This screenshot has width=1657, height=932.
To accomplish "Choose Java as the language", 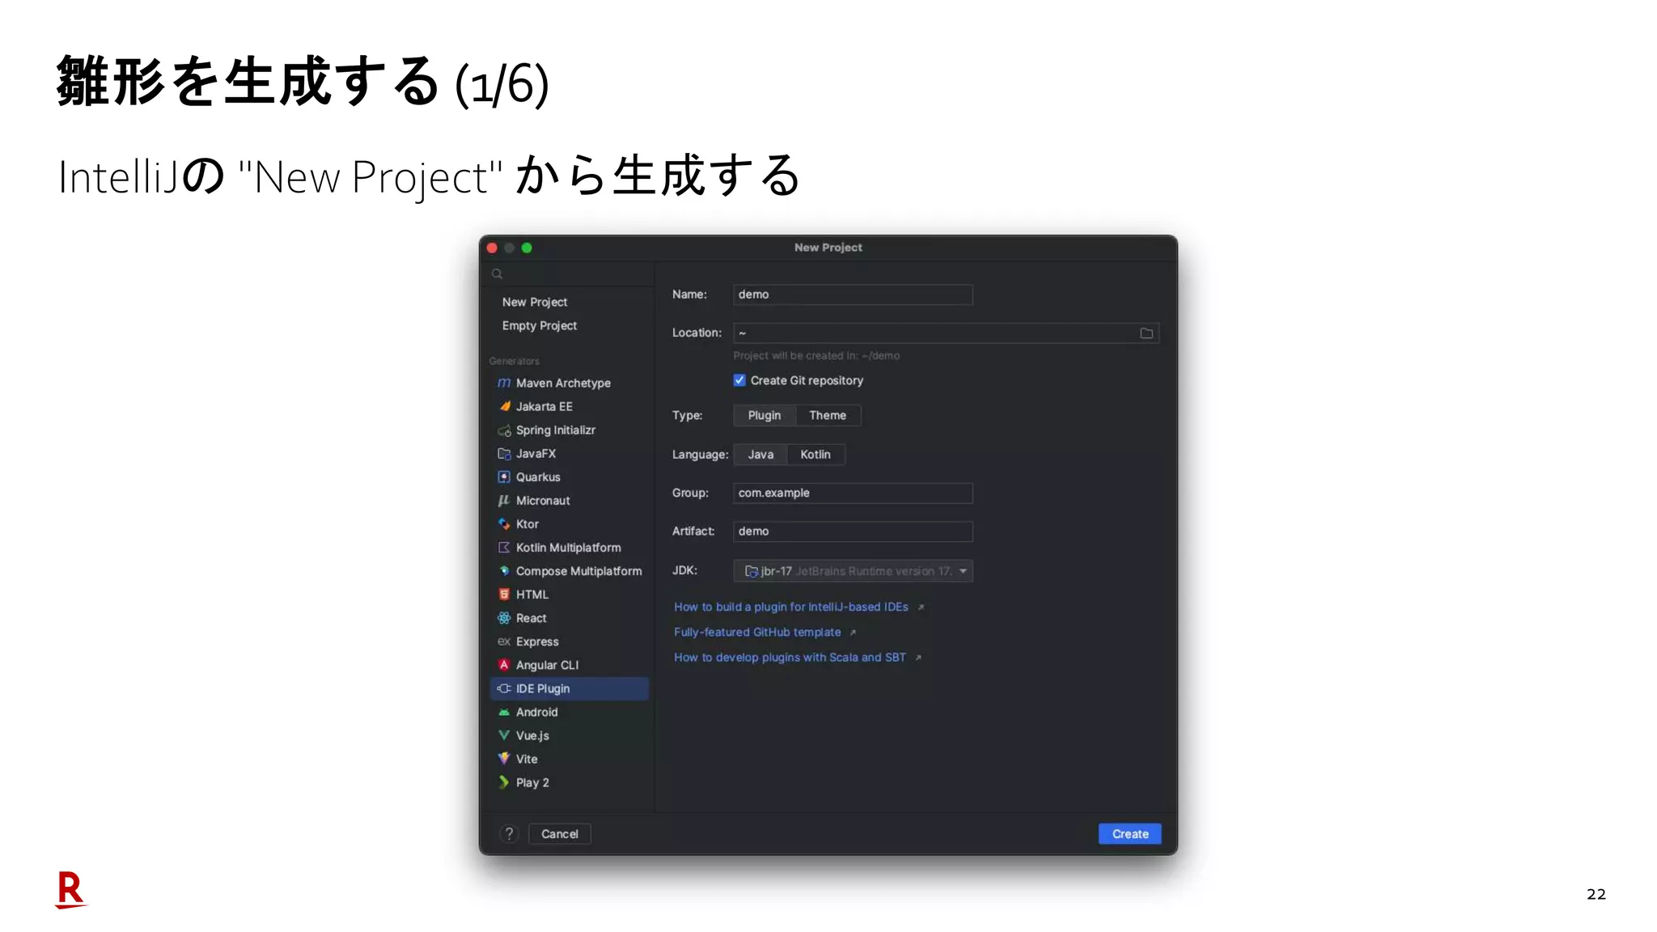I will (761, 455).
